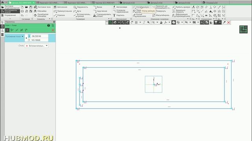The height and width of the screenshot is (141, 252).
Task: Click Спроецировать объект tool
Action: tap(102, 15)
